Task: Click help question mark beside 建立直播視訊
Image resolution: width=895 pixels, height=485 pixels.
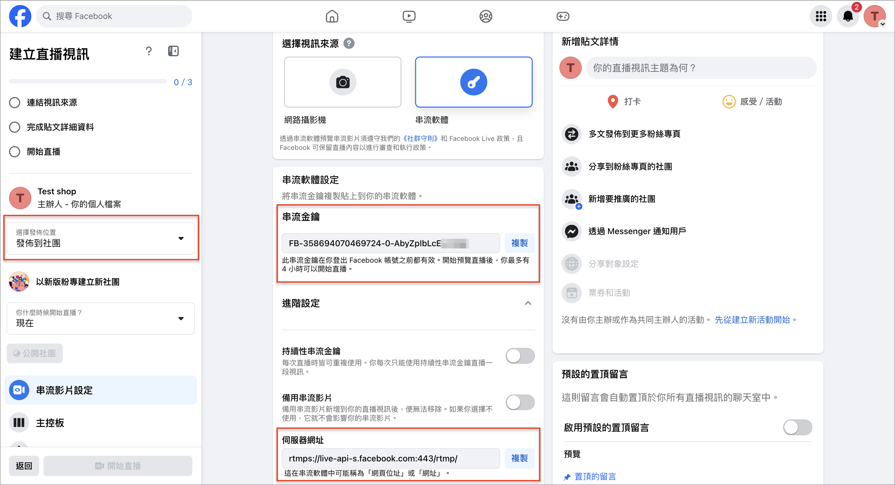Action: point(149,51)
